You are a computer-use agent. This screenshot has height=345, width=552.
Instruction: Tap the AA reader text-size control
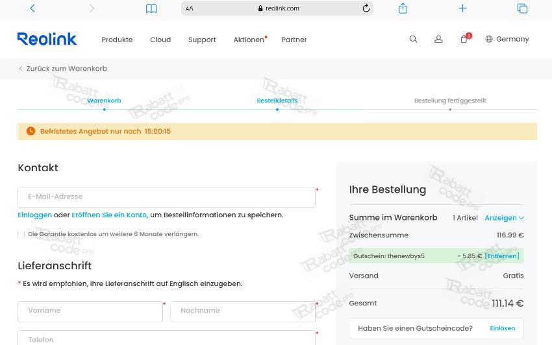[190, 8]
